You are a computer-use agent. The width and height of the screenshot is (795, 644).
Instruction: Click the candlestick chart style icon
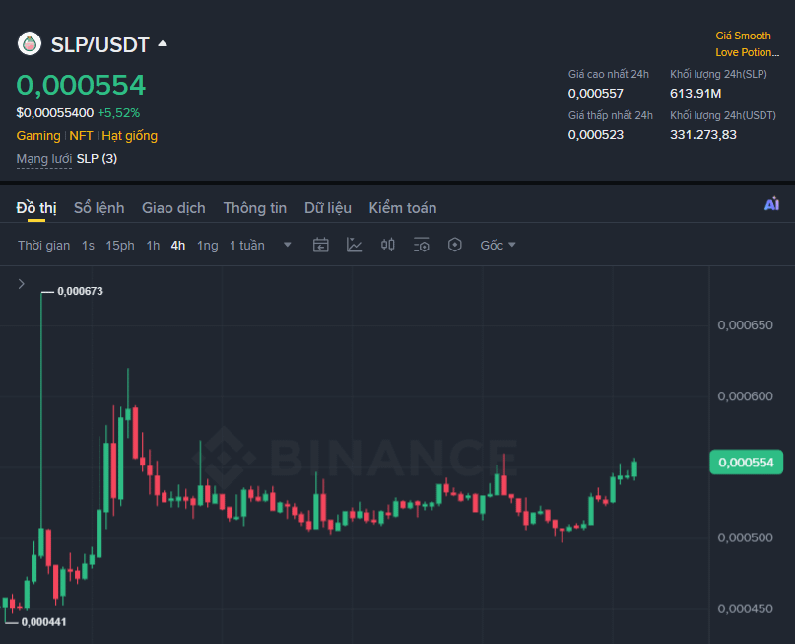click(x=388, y=246)
